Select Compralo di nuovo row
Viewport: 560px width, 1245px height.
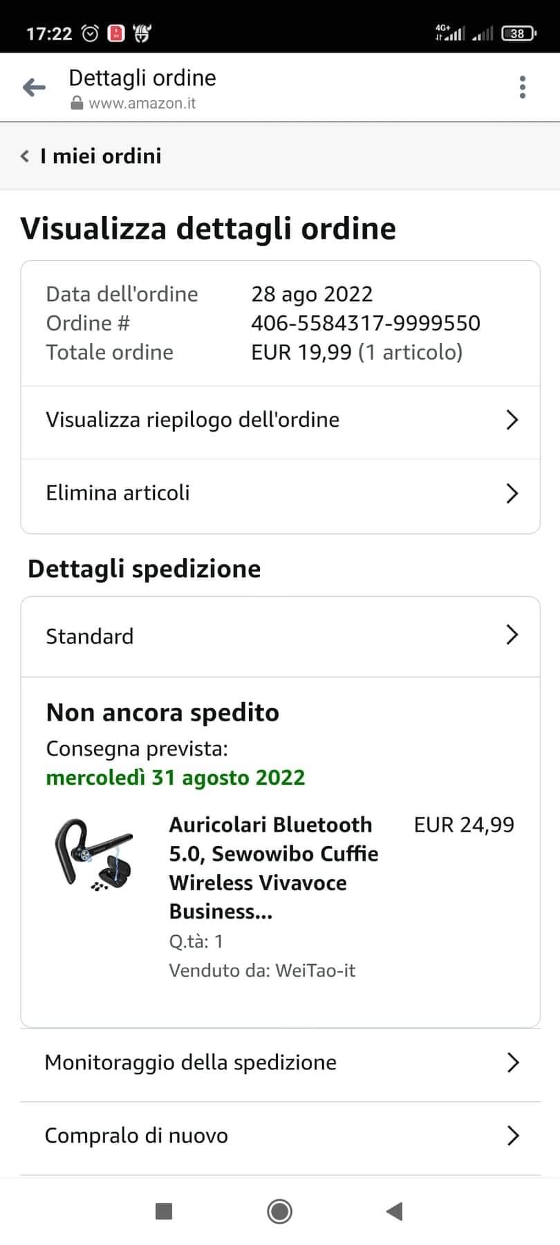(280, 1136)
